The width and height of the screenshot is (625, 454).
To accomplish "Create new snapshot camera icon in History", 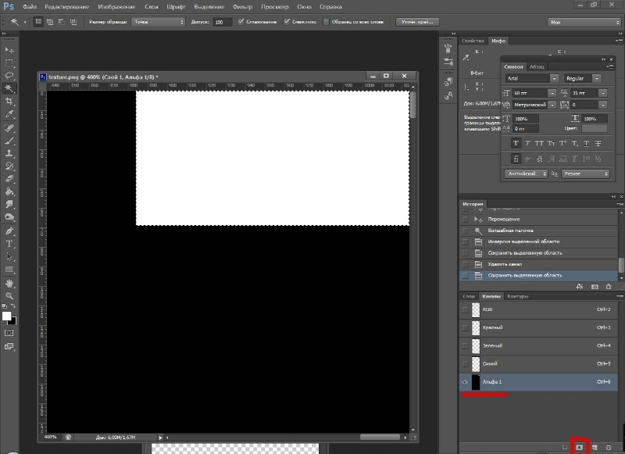I will click(x=595, y=287).
